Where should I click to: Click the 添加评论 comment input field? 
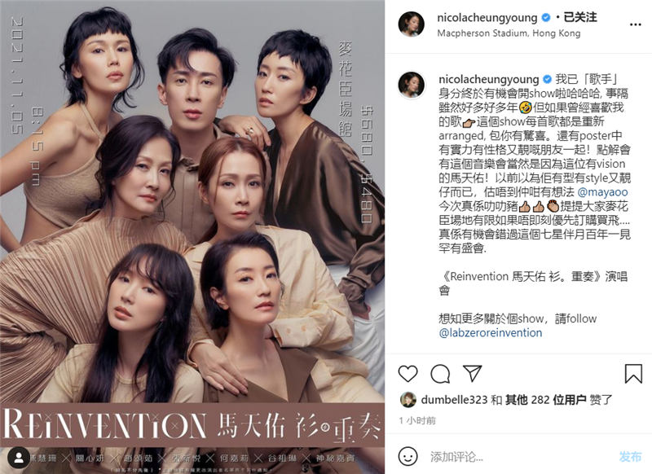click(520, 457)
